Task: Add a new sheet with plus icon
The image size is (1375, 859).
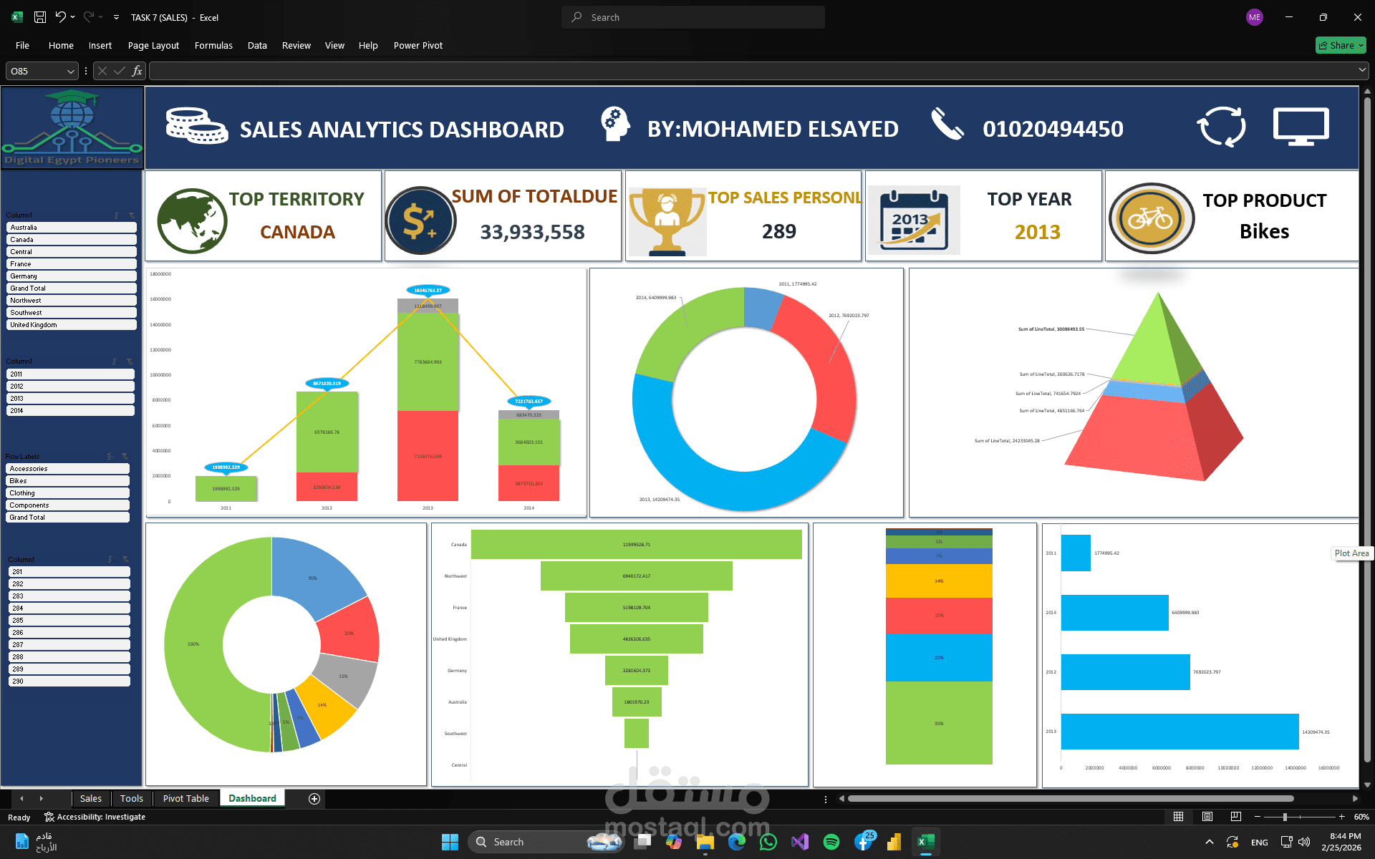Action: coord(314,799)
